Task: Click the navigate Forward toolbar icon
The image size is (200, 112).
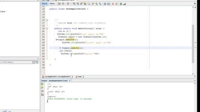Action: pyautogui.click(x=68, y=4)
